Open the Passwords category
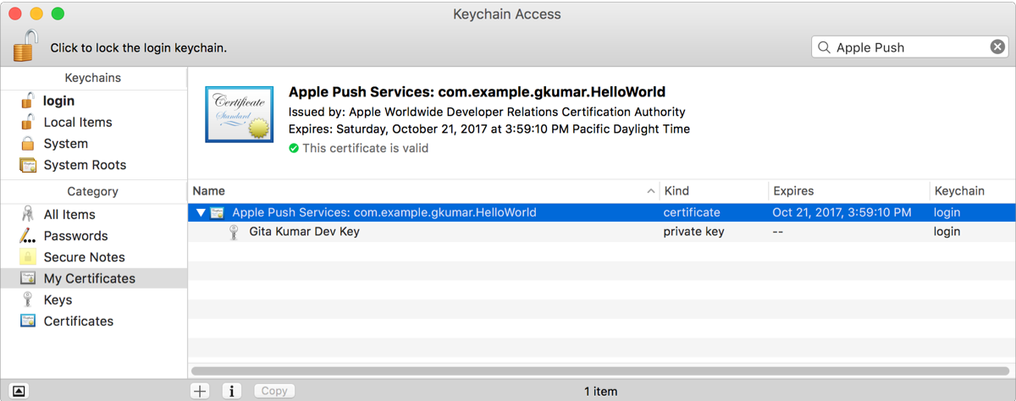 pos(75,236)
